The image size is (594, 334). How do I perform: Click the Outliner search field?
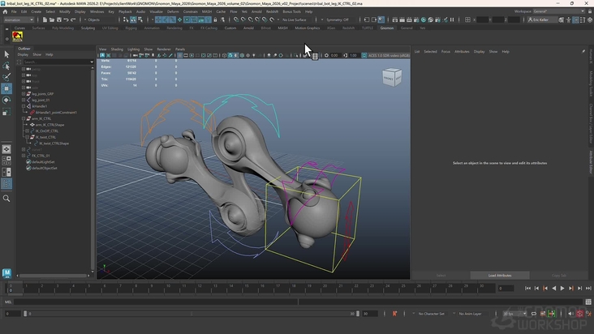pos(57,62)
